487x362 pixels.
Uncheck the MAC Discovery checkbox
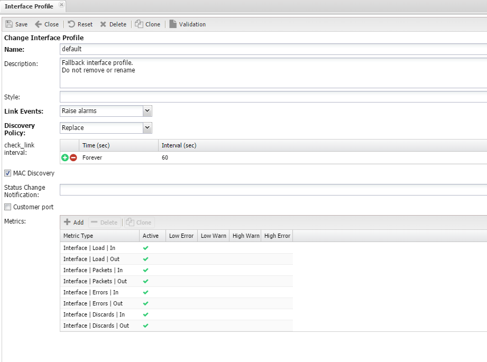(x=7, y=173)
